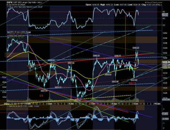The image size is (170, 130).
Task: Click the 7Jan date on time axis
Action: coord(92,104)
